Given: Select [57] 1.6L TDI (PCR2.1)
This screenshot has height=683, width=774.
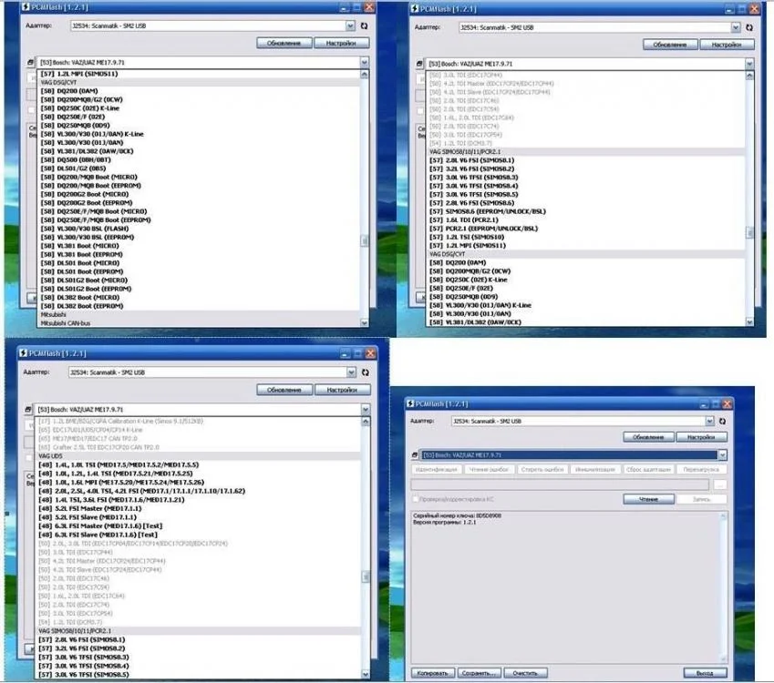Looking at the screenshot, I should pos(463,220).
